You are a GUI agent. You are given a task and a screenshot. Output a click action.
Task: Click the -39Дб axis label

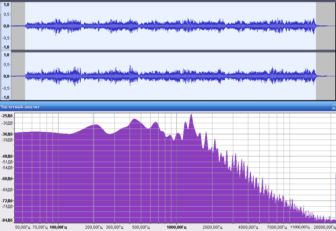click(7, 140)
